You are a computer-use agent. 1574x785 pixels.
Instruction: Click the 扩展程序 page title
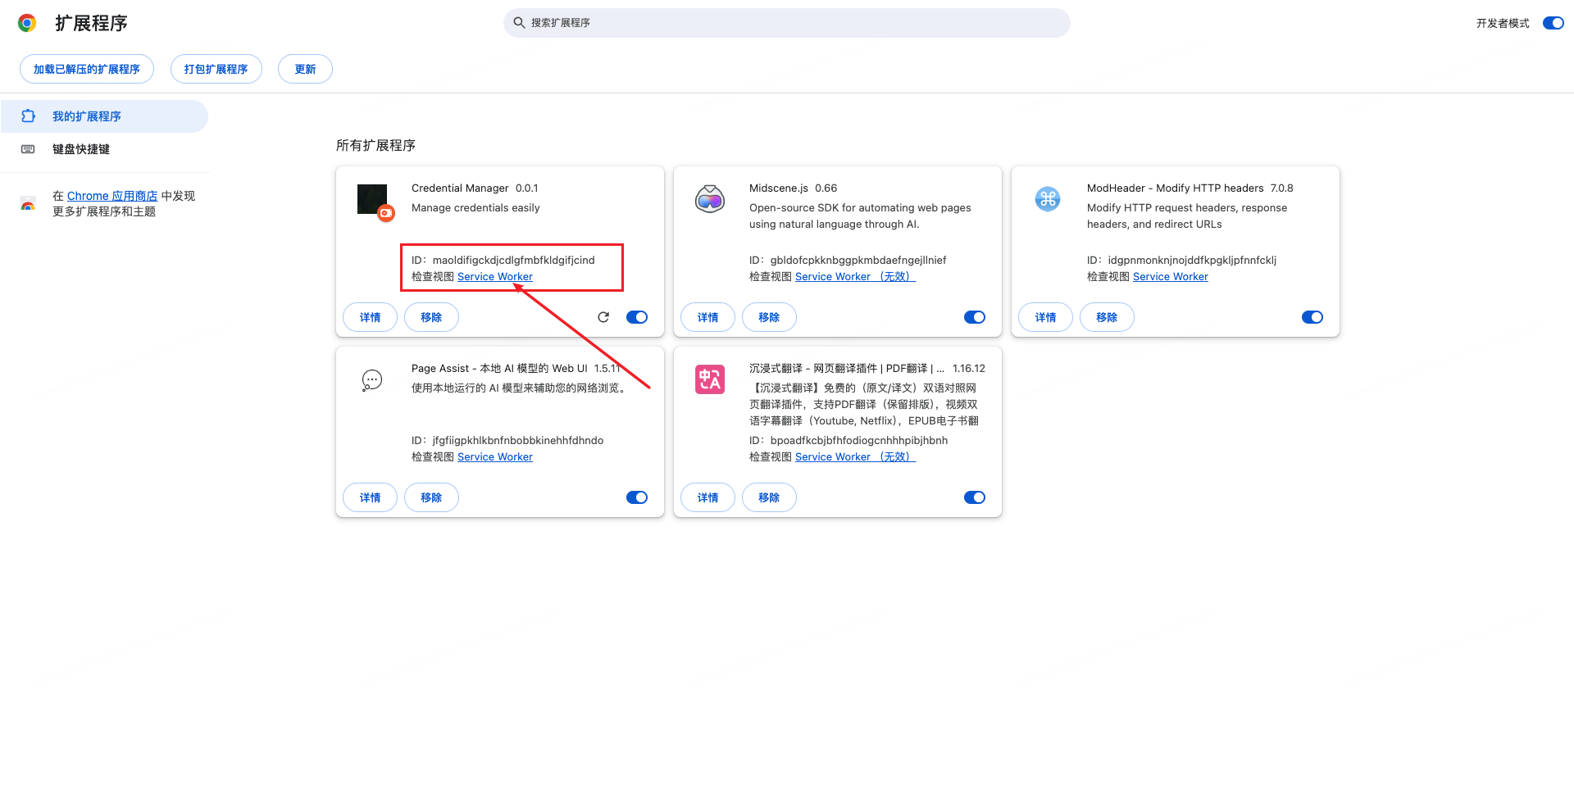(x=91, y=23)
